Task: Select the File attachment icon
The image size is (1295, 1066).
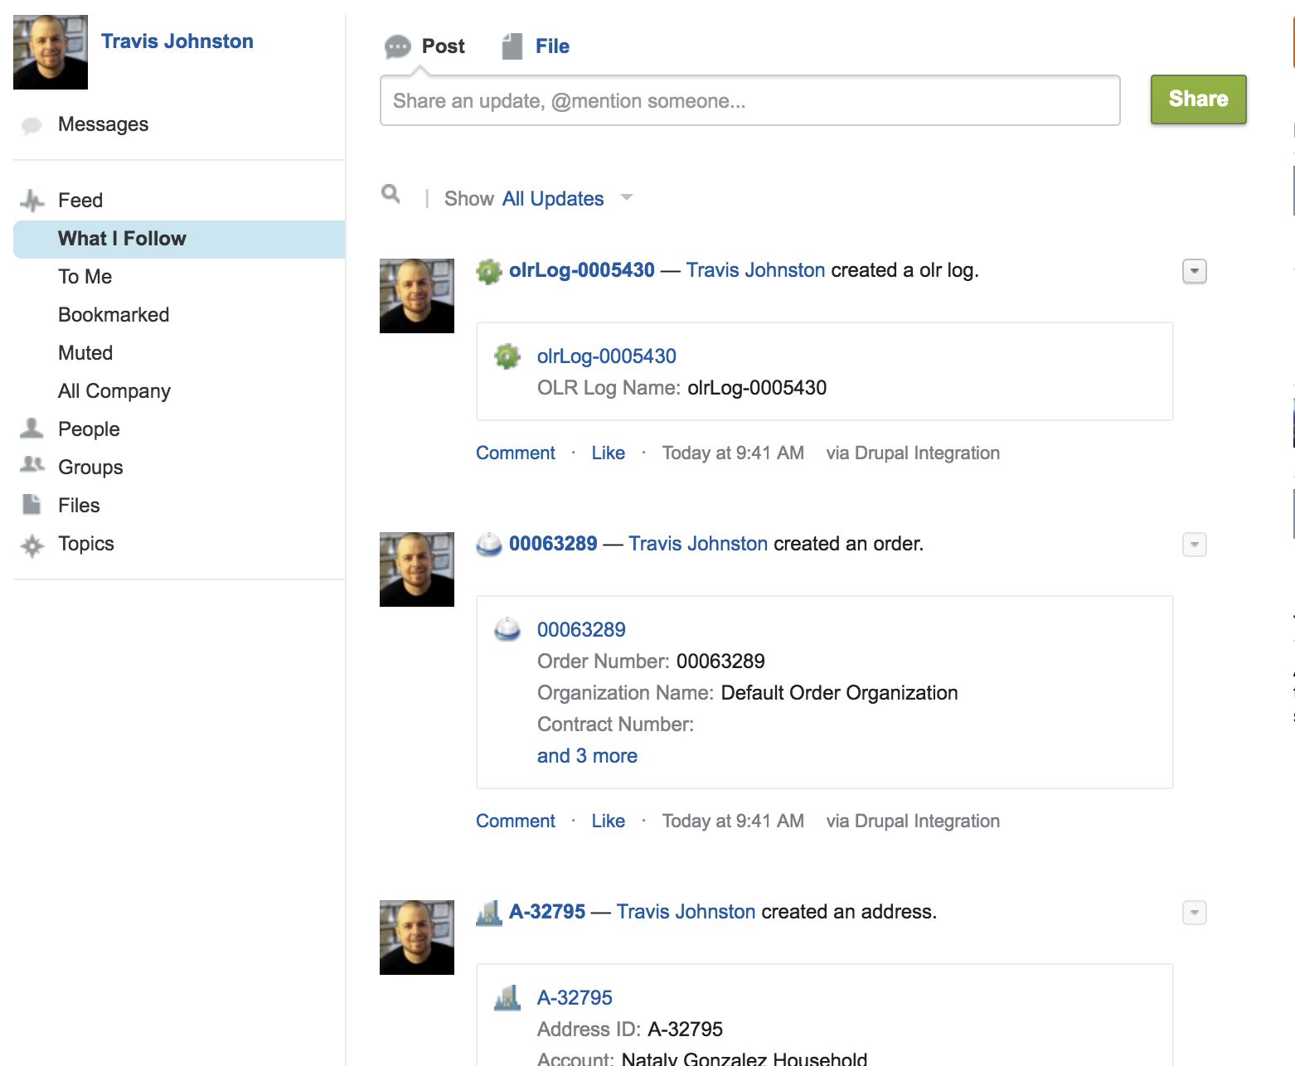Action: pyautogui.click(x=511, y=46)
